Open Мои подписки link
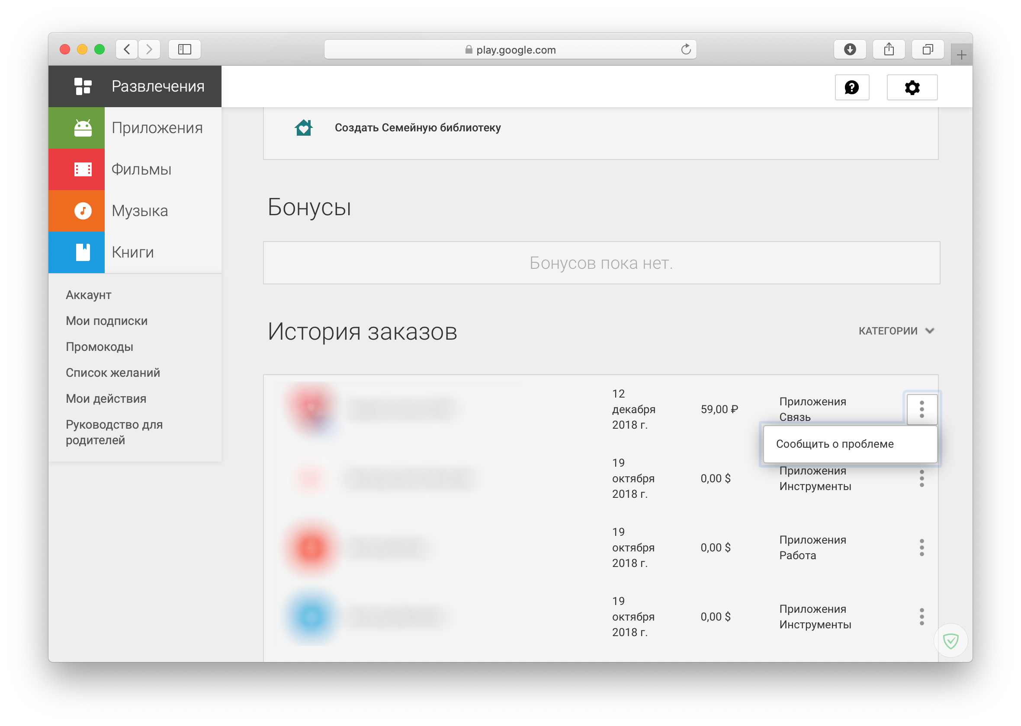Screen dimensions: 1021x726 (x=106, y=321)
